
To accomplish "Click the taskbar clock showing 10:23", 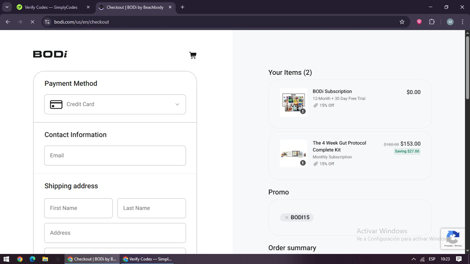I will [445, 259].
